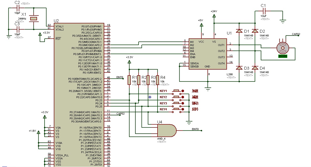311x167 pixels.
Task: Select the U4 four-input AND gate
Action: click(x=167, y=130)
